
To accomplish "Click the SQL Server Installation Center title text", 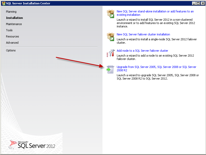I will click(28, 3).
